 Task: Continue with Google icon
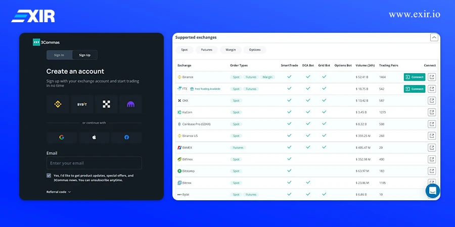click(x=62, y=137)
